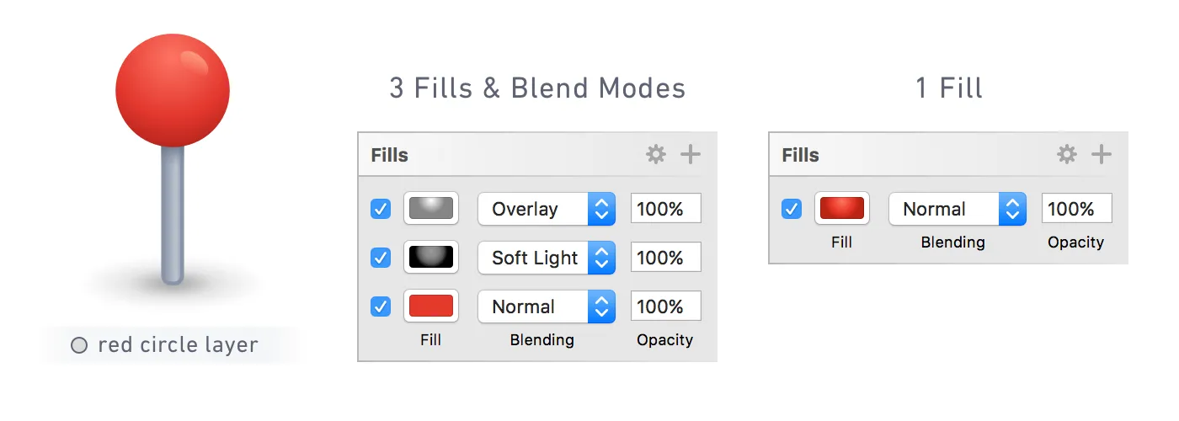Click the gray gradient Overlay fill swatch
The width and height of the screenshot is (1179, 421).
pyautogui.click(x=431, y=209)
